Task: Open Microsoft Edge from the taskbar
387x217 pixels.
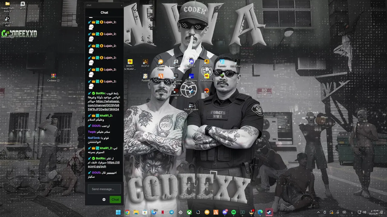Action: tap(260, 212)
